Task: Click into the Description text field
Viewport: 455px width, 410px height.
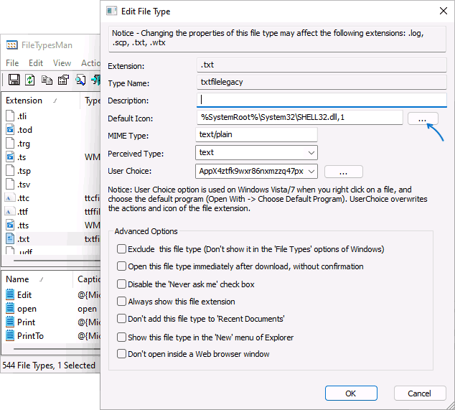Action: (x=319, y=100)
